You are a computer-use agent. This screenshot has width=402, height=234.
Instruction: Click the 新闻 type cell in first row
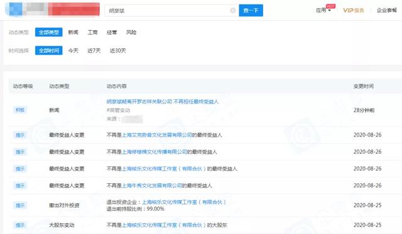point(54,110)
